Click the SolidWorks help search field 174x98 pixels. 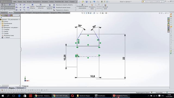(x=153, y=2)
